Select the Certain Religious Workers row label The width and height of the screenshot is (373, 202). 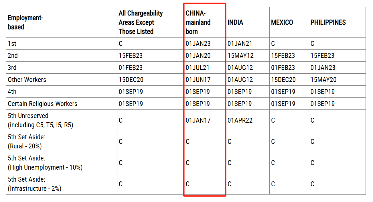coord(42,104)
